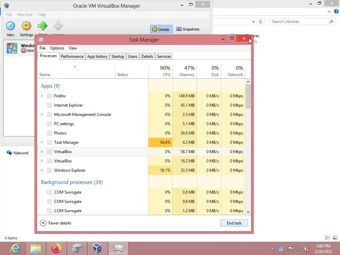Click the Task Manager title bar icon
Image resolution: width=340 pixels, height=255 pixels.
point(41,40)
